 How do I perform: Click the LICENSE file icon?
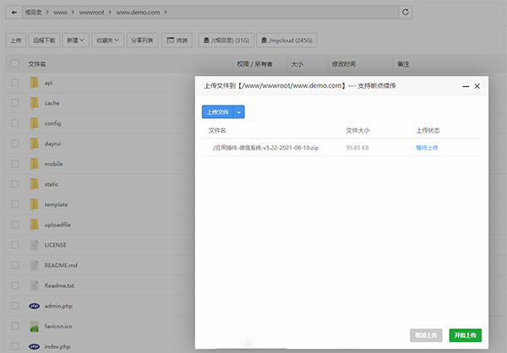35,245
